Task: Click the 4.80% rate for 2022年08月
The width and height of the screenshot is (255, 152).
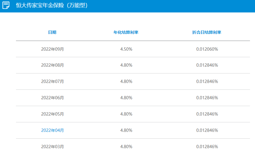Action: 126,65
